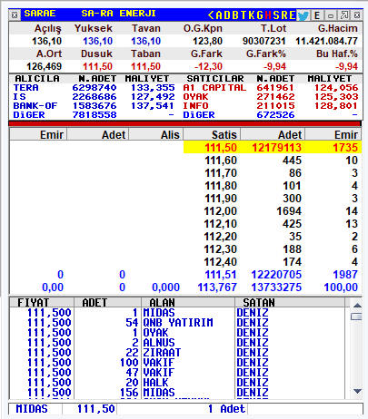Click the ZIRAAT trade row
This screenshot has width=368, height=419.
click(177, 353)
